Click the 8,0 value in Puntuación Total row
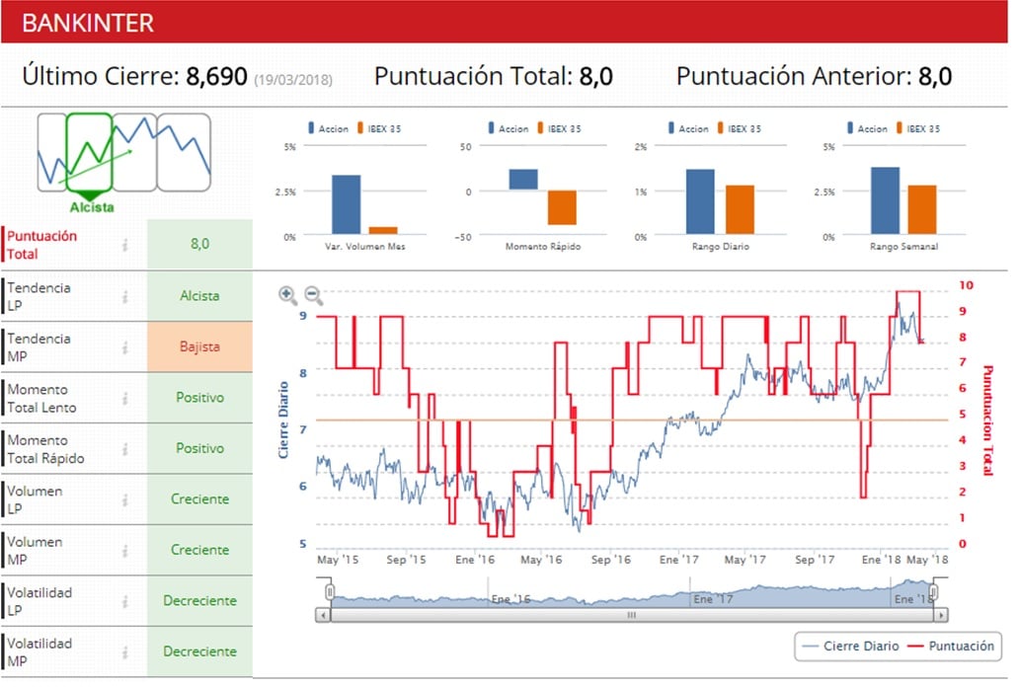Image resolution: width=1019 pixels, height=687 pixels. tap(200, 245)
